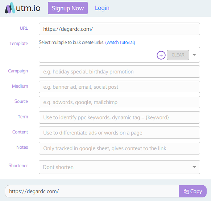Image resolution: width=211 pixels, height=201 pixels.
Task: Click the Signup Now button
Action: pyautogui.click(x=68, y=8)
